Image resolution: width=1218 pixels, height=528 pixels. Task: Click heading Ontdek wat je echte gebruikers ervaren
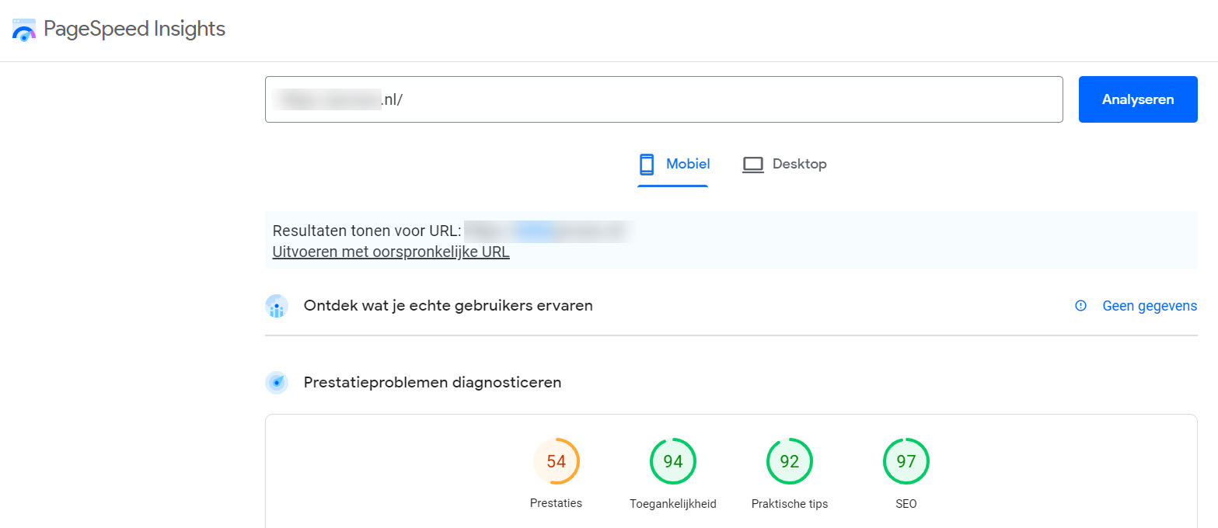[x=448, y=305]
